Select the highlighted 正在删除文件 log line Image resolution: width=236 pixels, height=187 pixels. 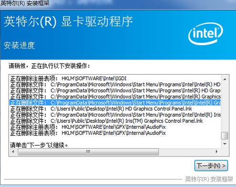click(x=115, y=103)
